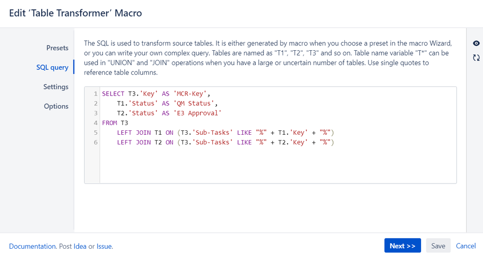Switch to the Settings tab
This screenshot has width=483, height=255.
56,87
